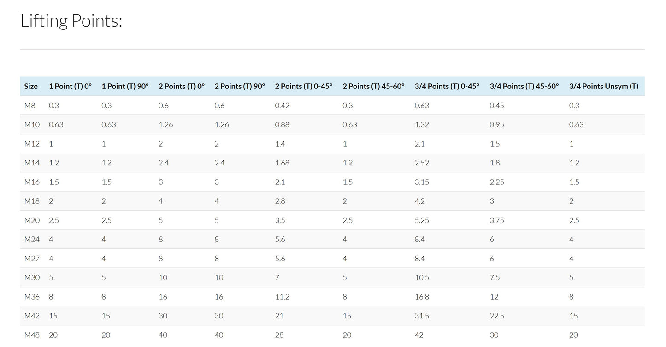
Task: Select the "2 Points (T) 90°" header
Action: point(240,86)
